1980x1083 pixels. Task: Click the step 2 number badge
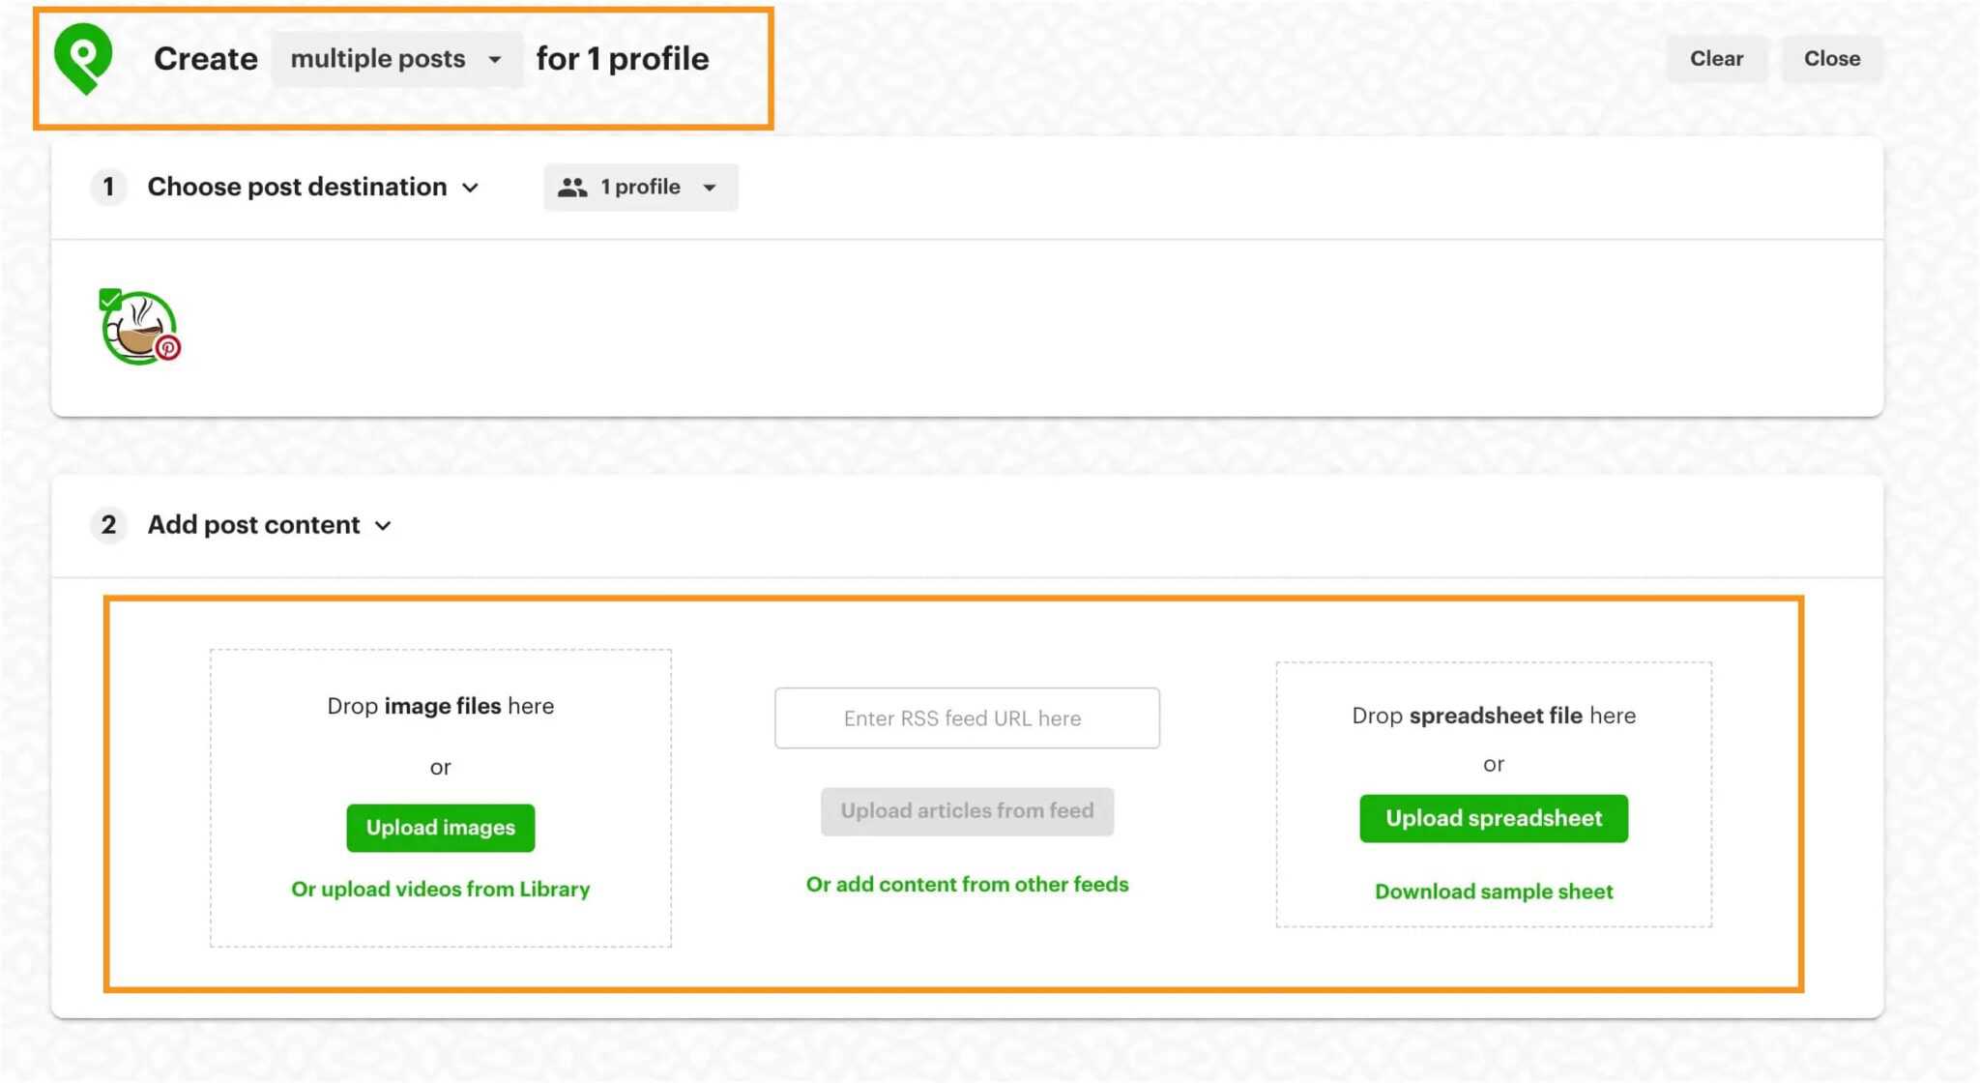[x=108, y=525]
